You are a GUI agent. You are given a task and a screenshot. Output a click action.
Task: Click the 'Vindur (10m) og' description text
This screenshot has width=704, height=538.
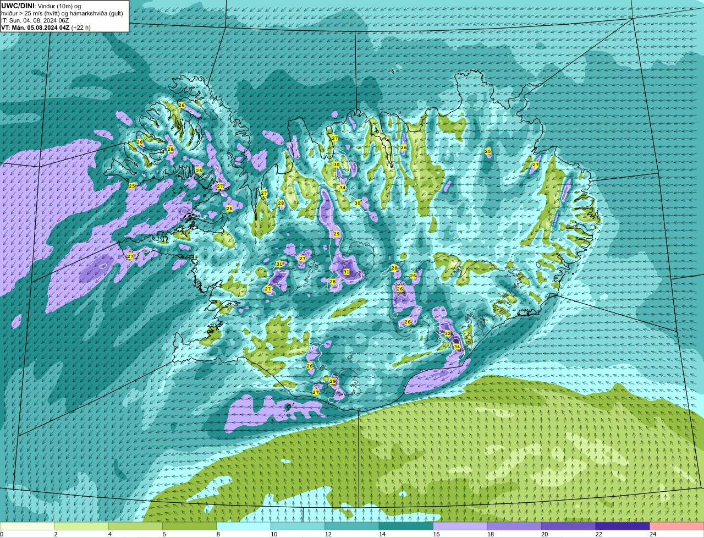59,6
